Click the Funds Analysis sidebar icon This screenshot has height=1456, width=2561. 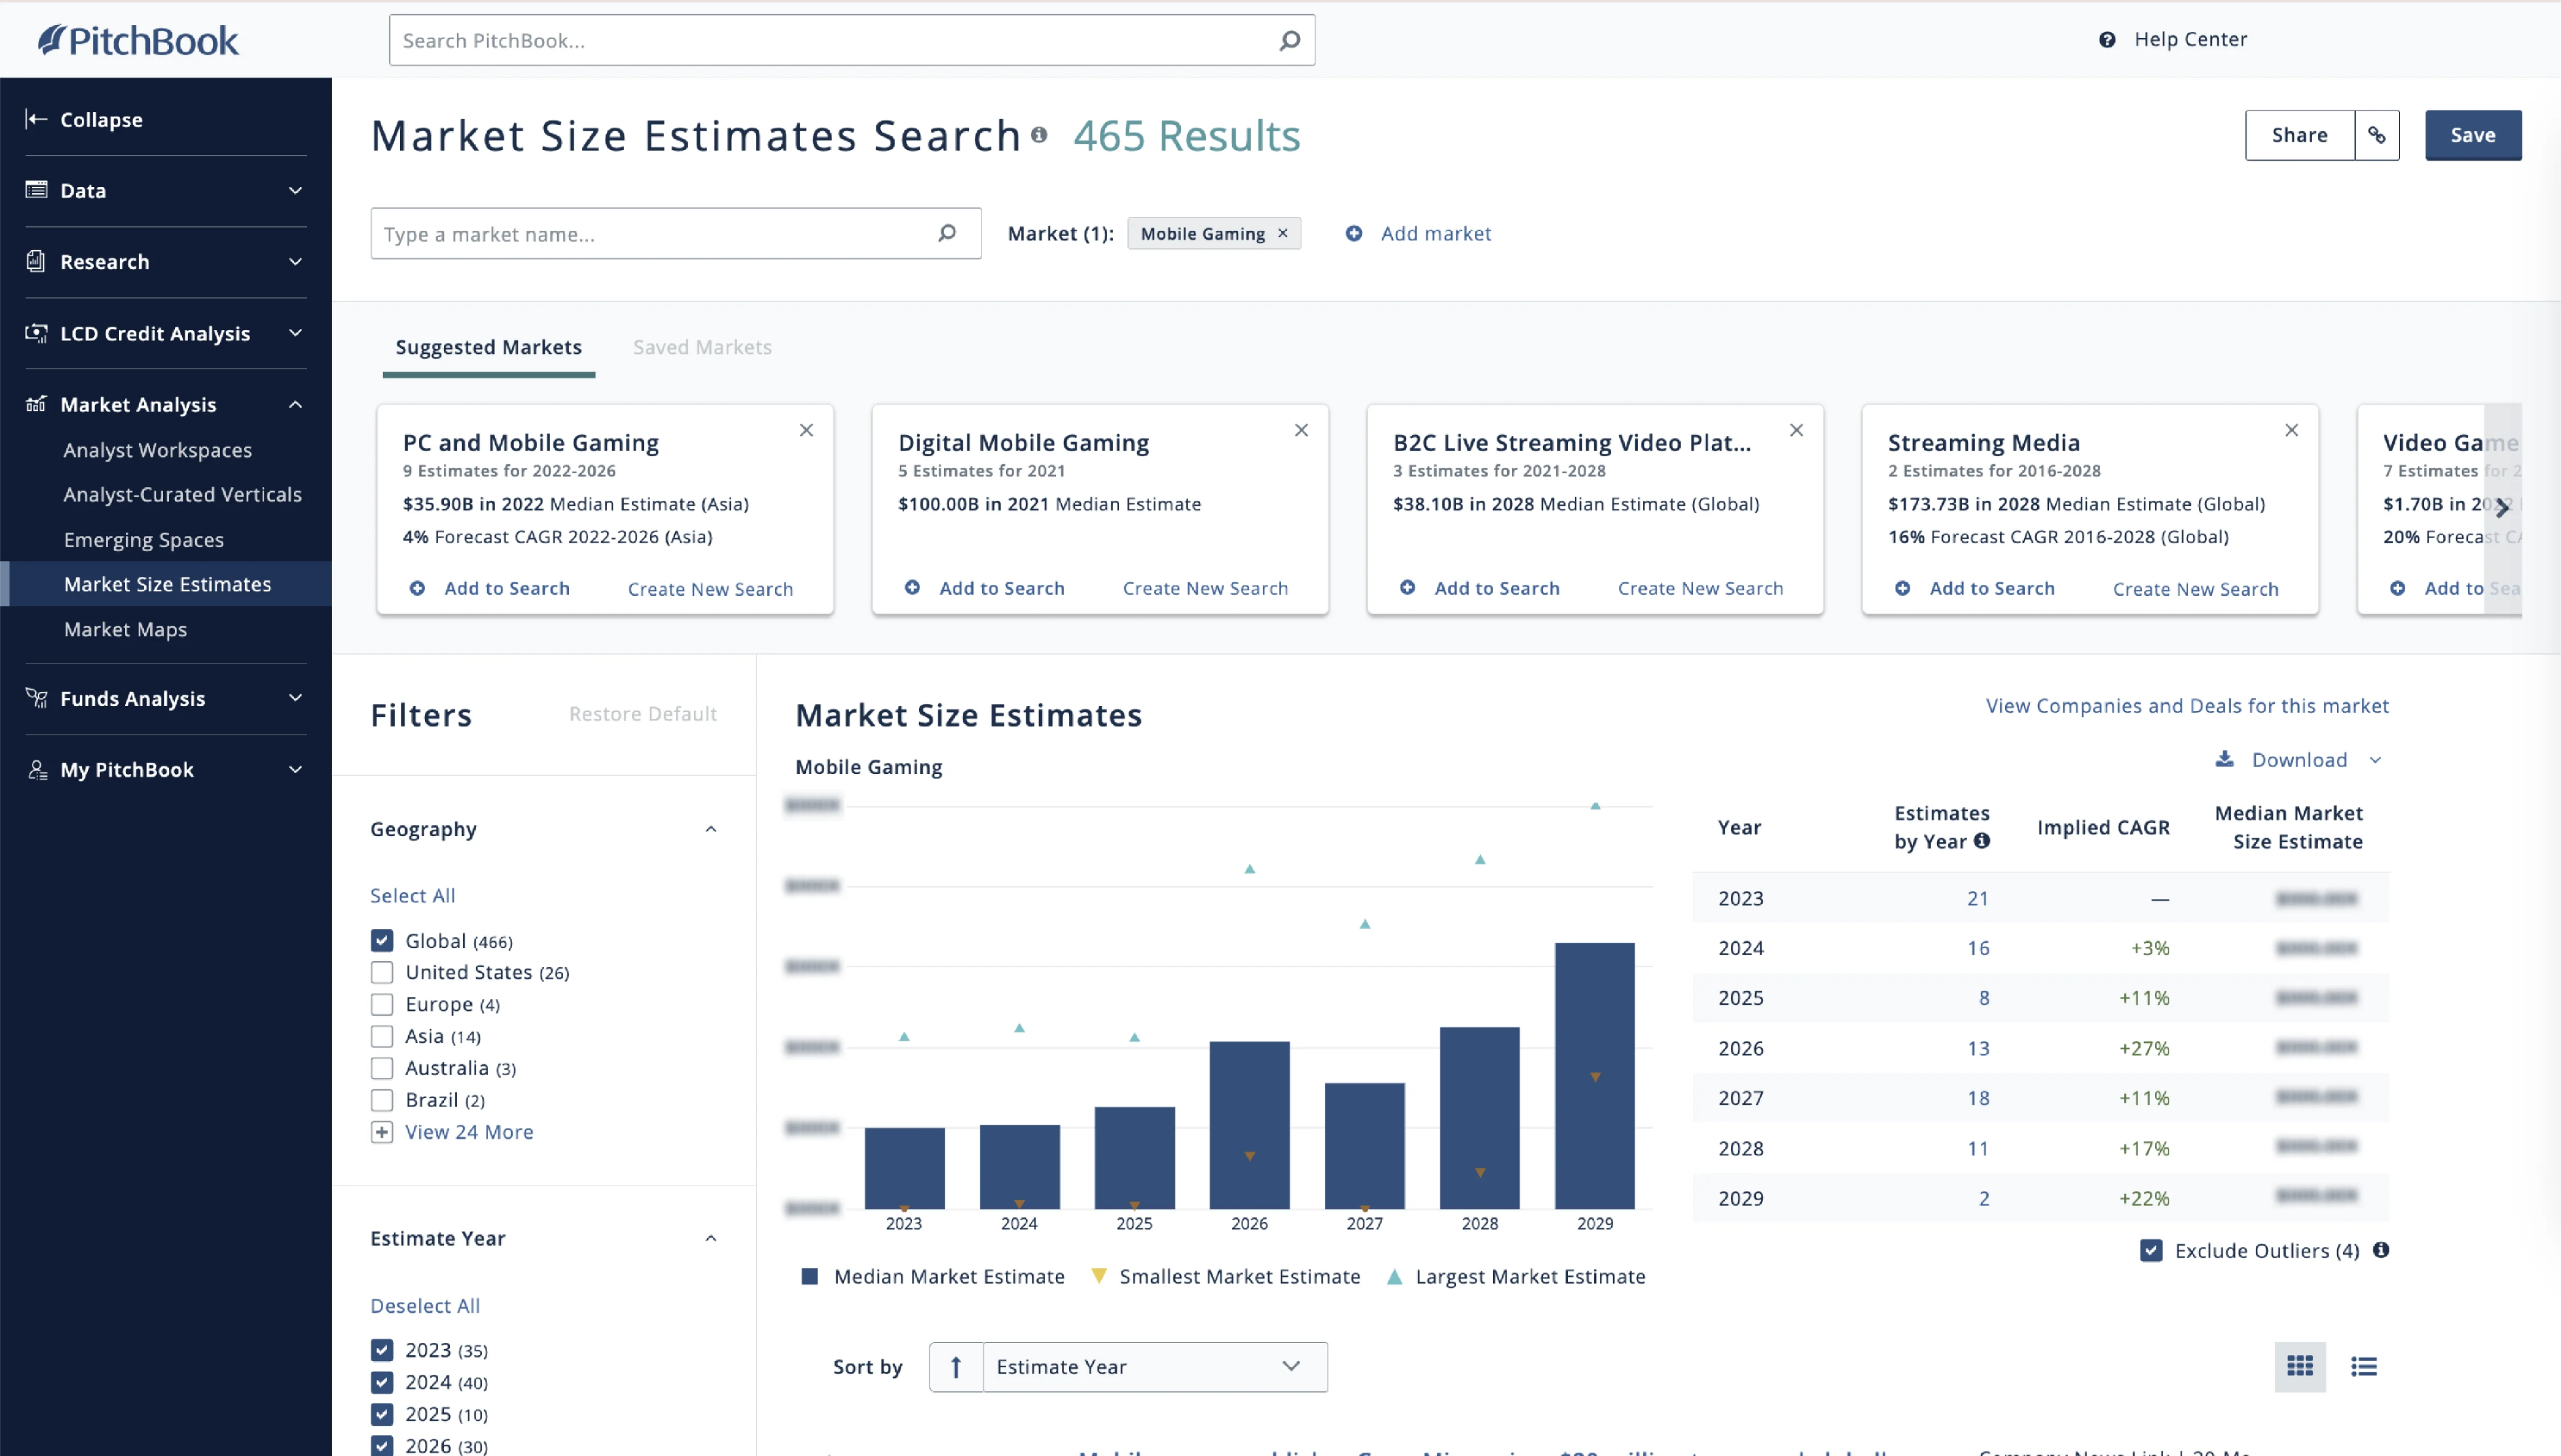36,698
